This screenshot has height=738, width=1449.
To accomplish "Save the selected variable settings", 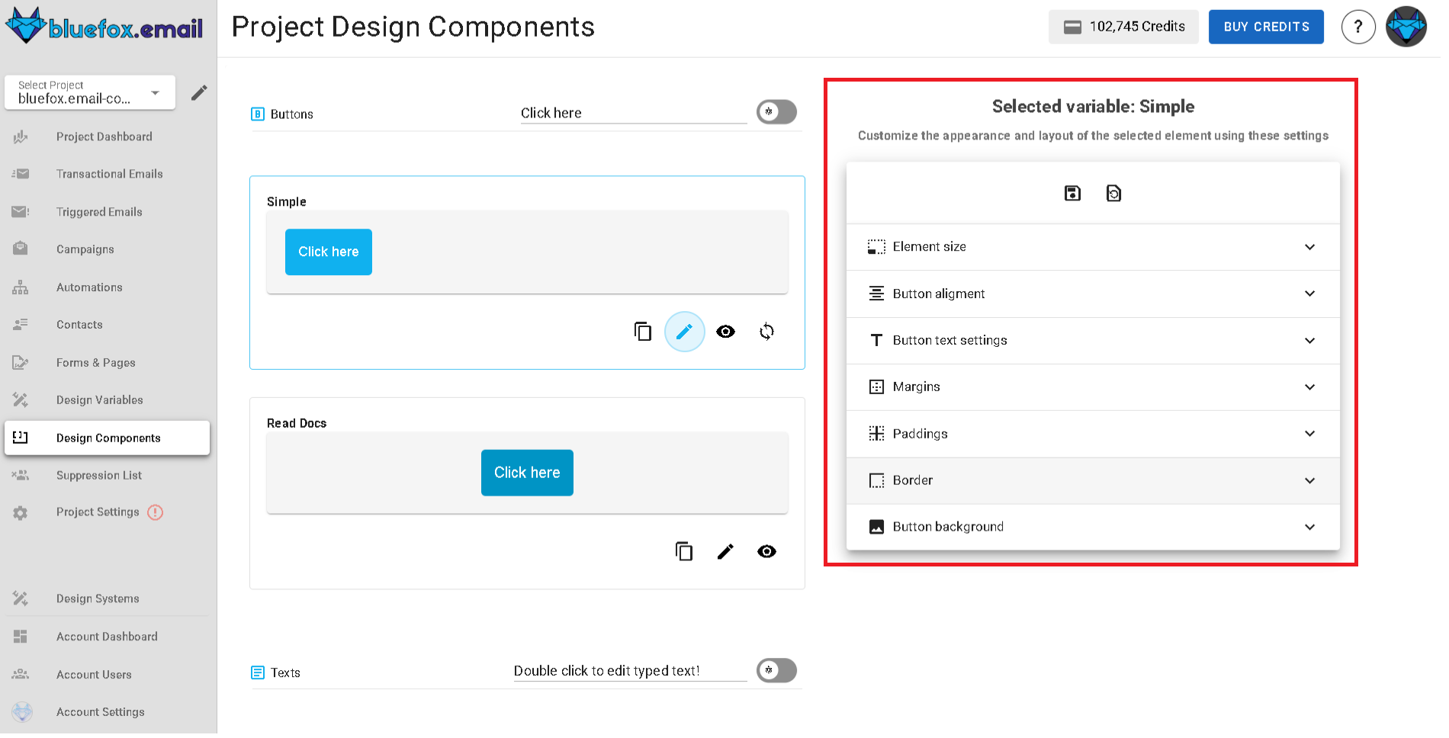I will 1073,194.
